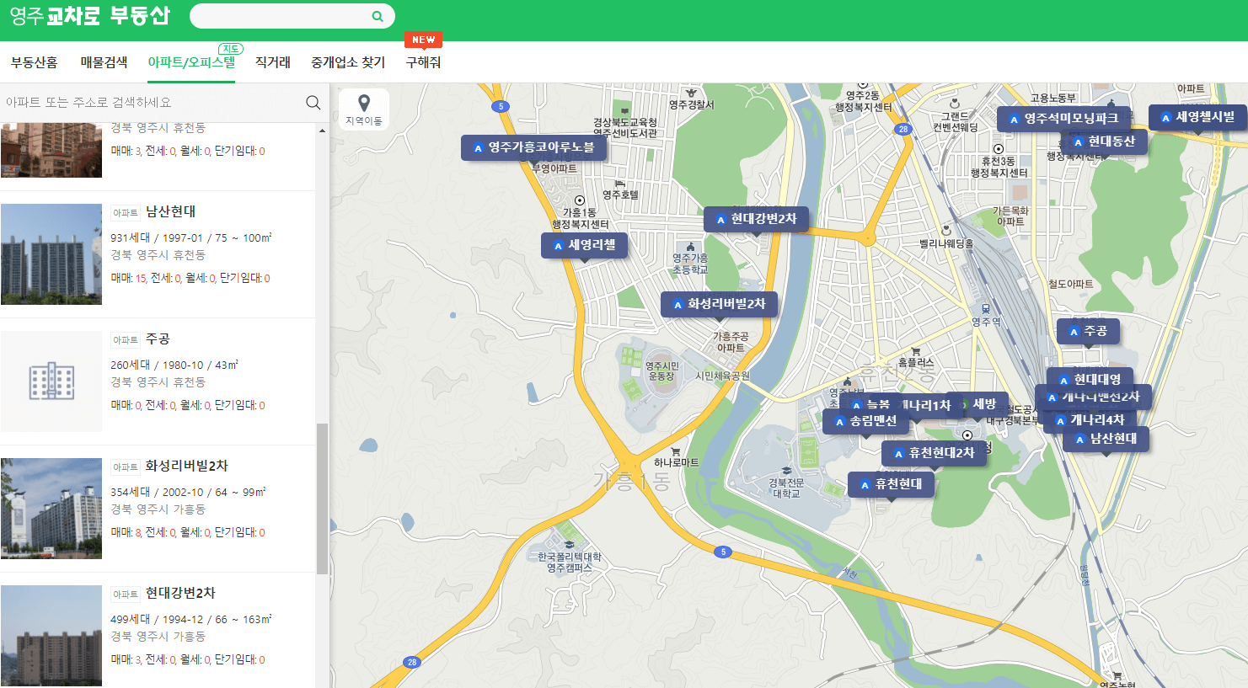Screen dimensions: 1248x688
Task: Click the 주공 placeholder building image
Action: [x=51, y=381]
